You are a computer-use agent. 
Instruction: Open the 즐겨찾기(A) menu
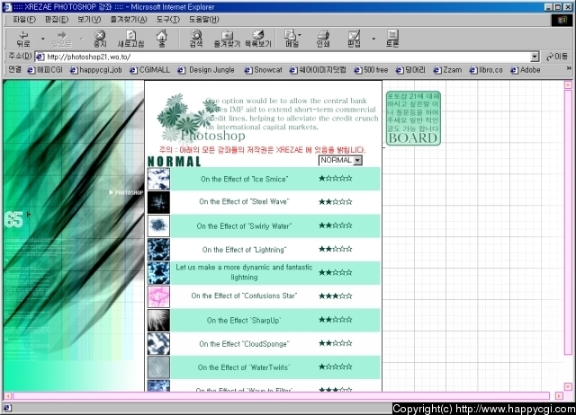point(129,20)
